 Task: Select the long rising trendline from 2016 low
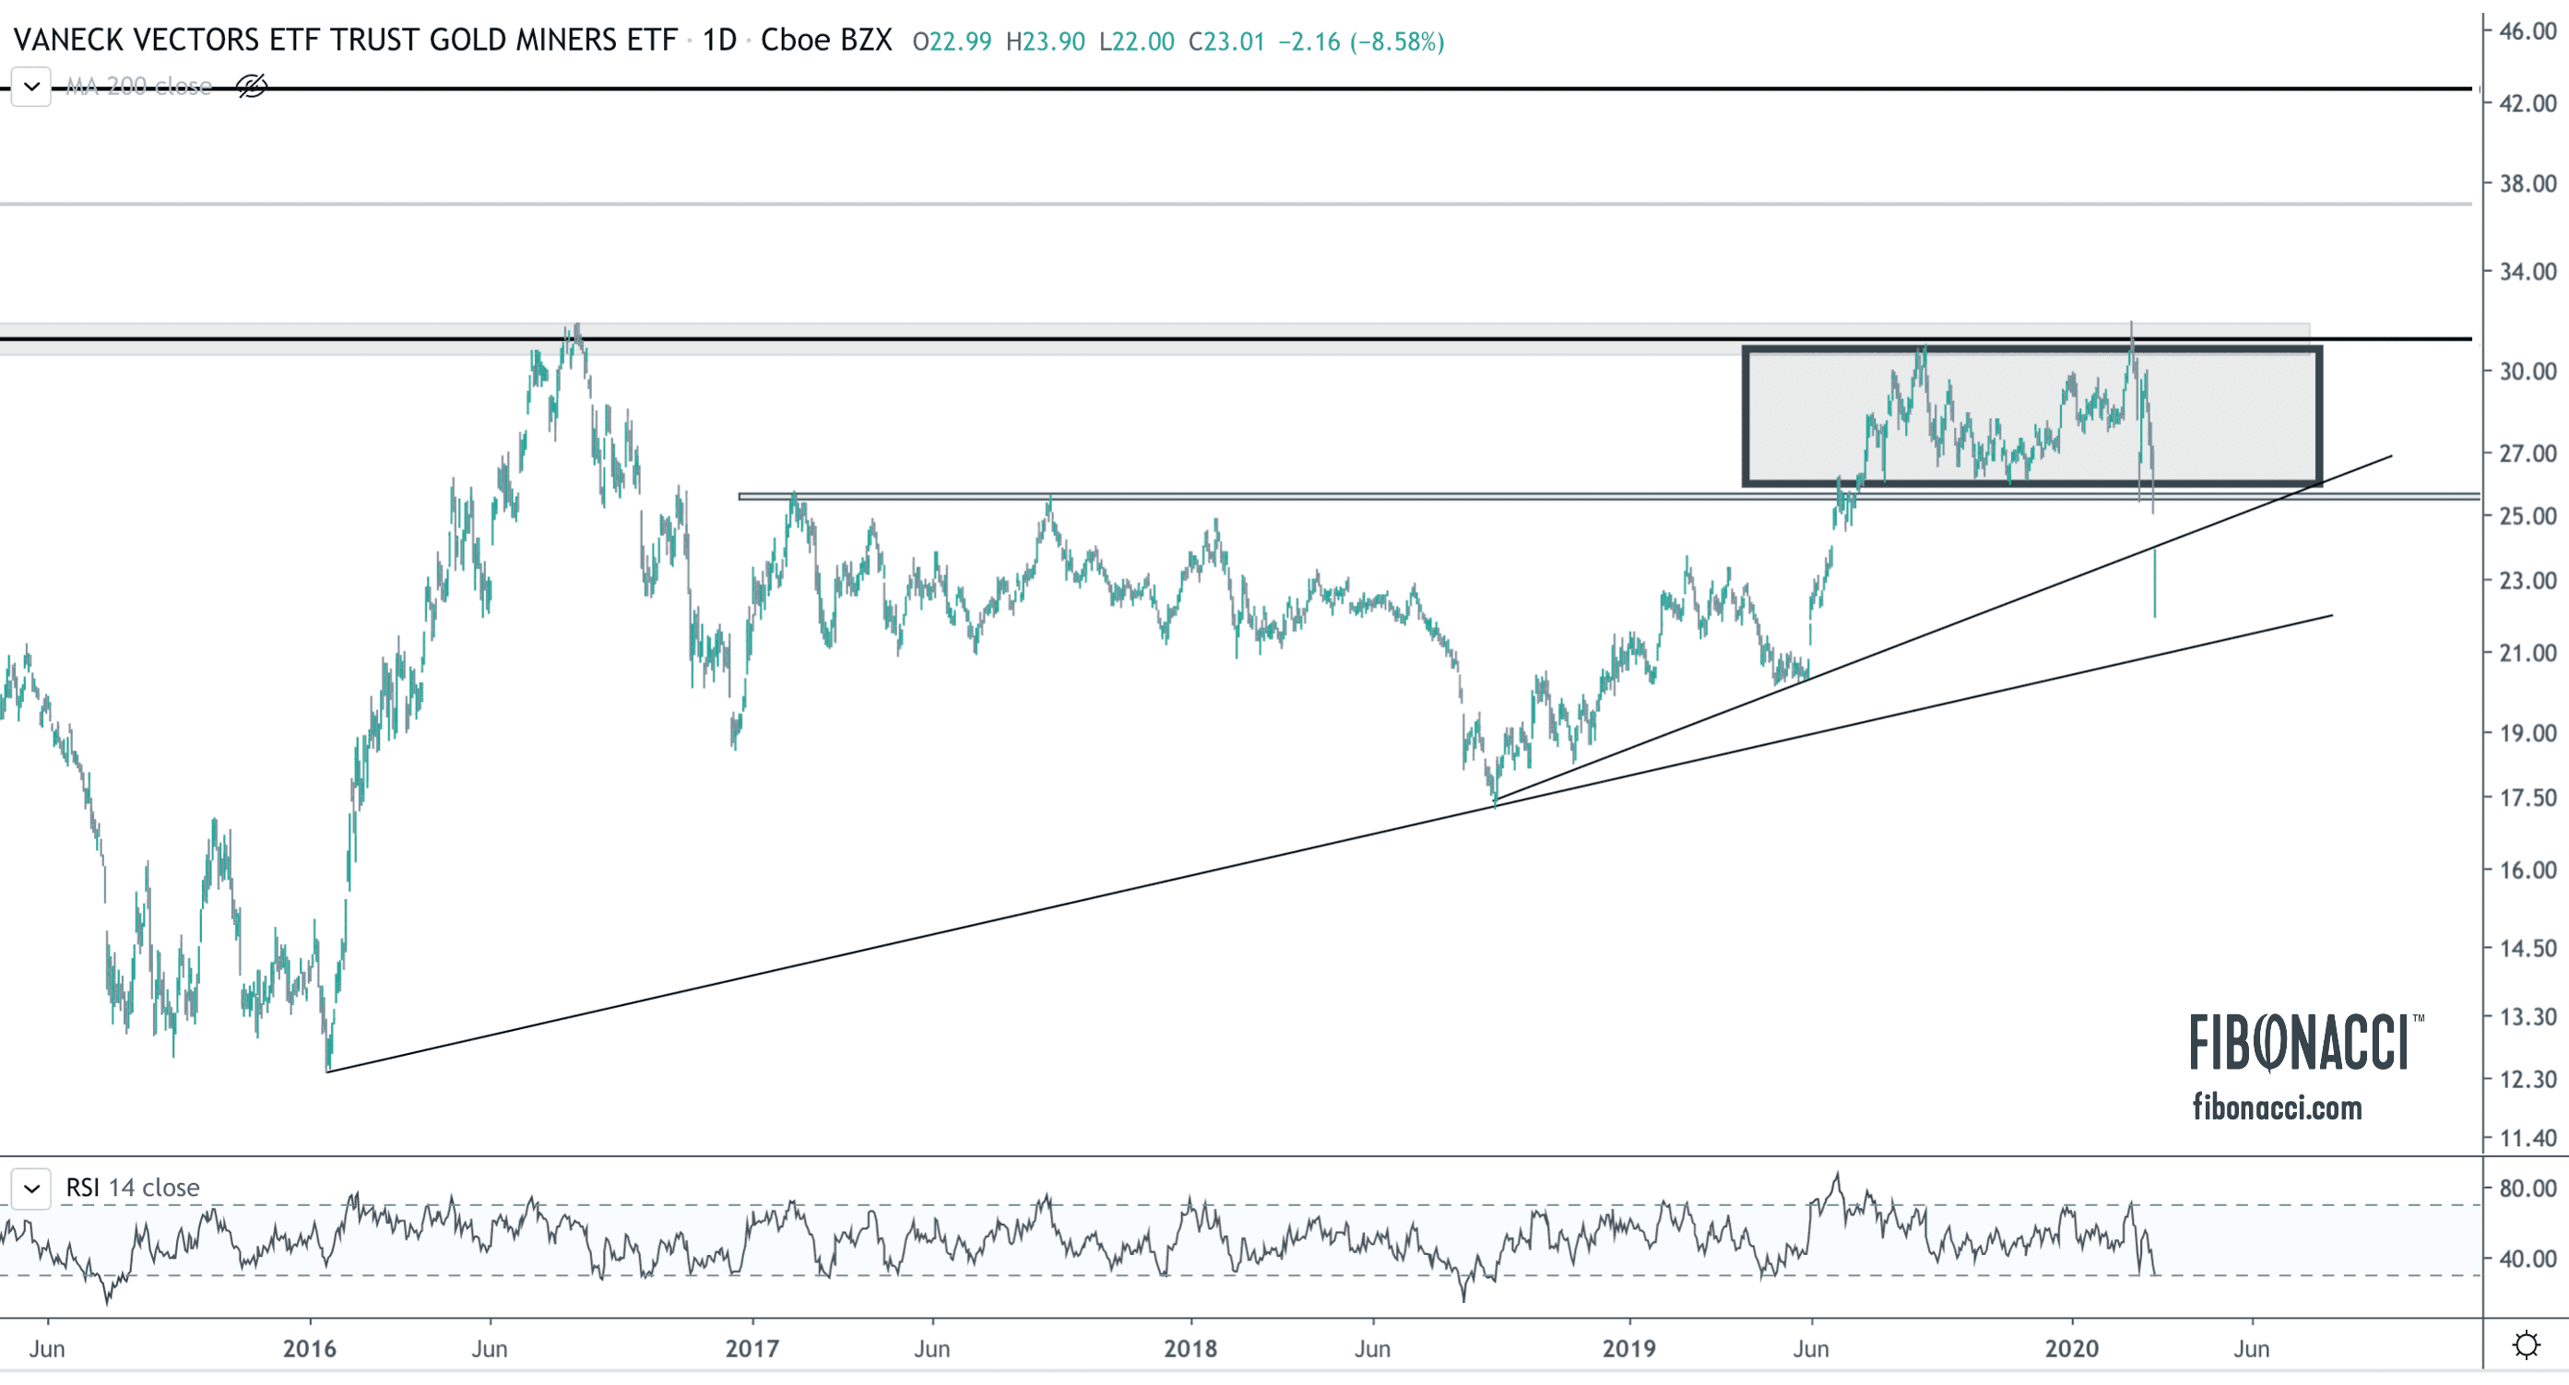pos(1330,844)
